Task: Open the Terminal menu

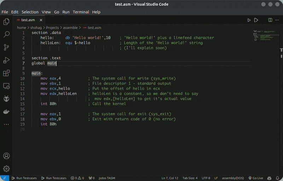Action: click(81, 12)
